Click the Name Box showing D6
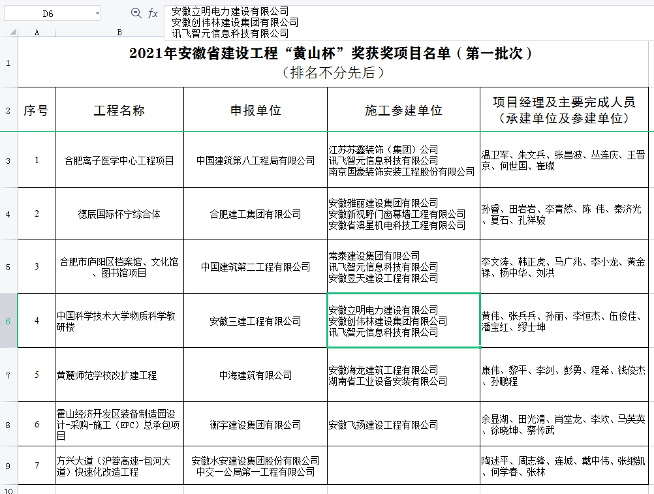This screenshot has width=654, height=494. tap(49, 13)
